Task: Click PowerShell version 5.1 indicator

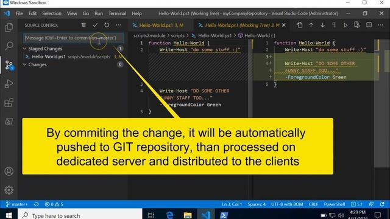Action: [x=356, y=204]
